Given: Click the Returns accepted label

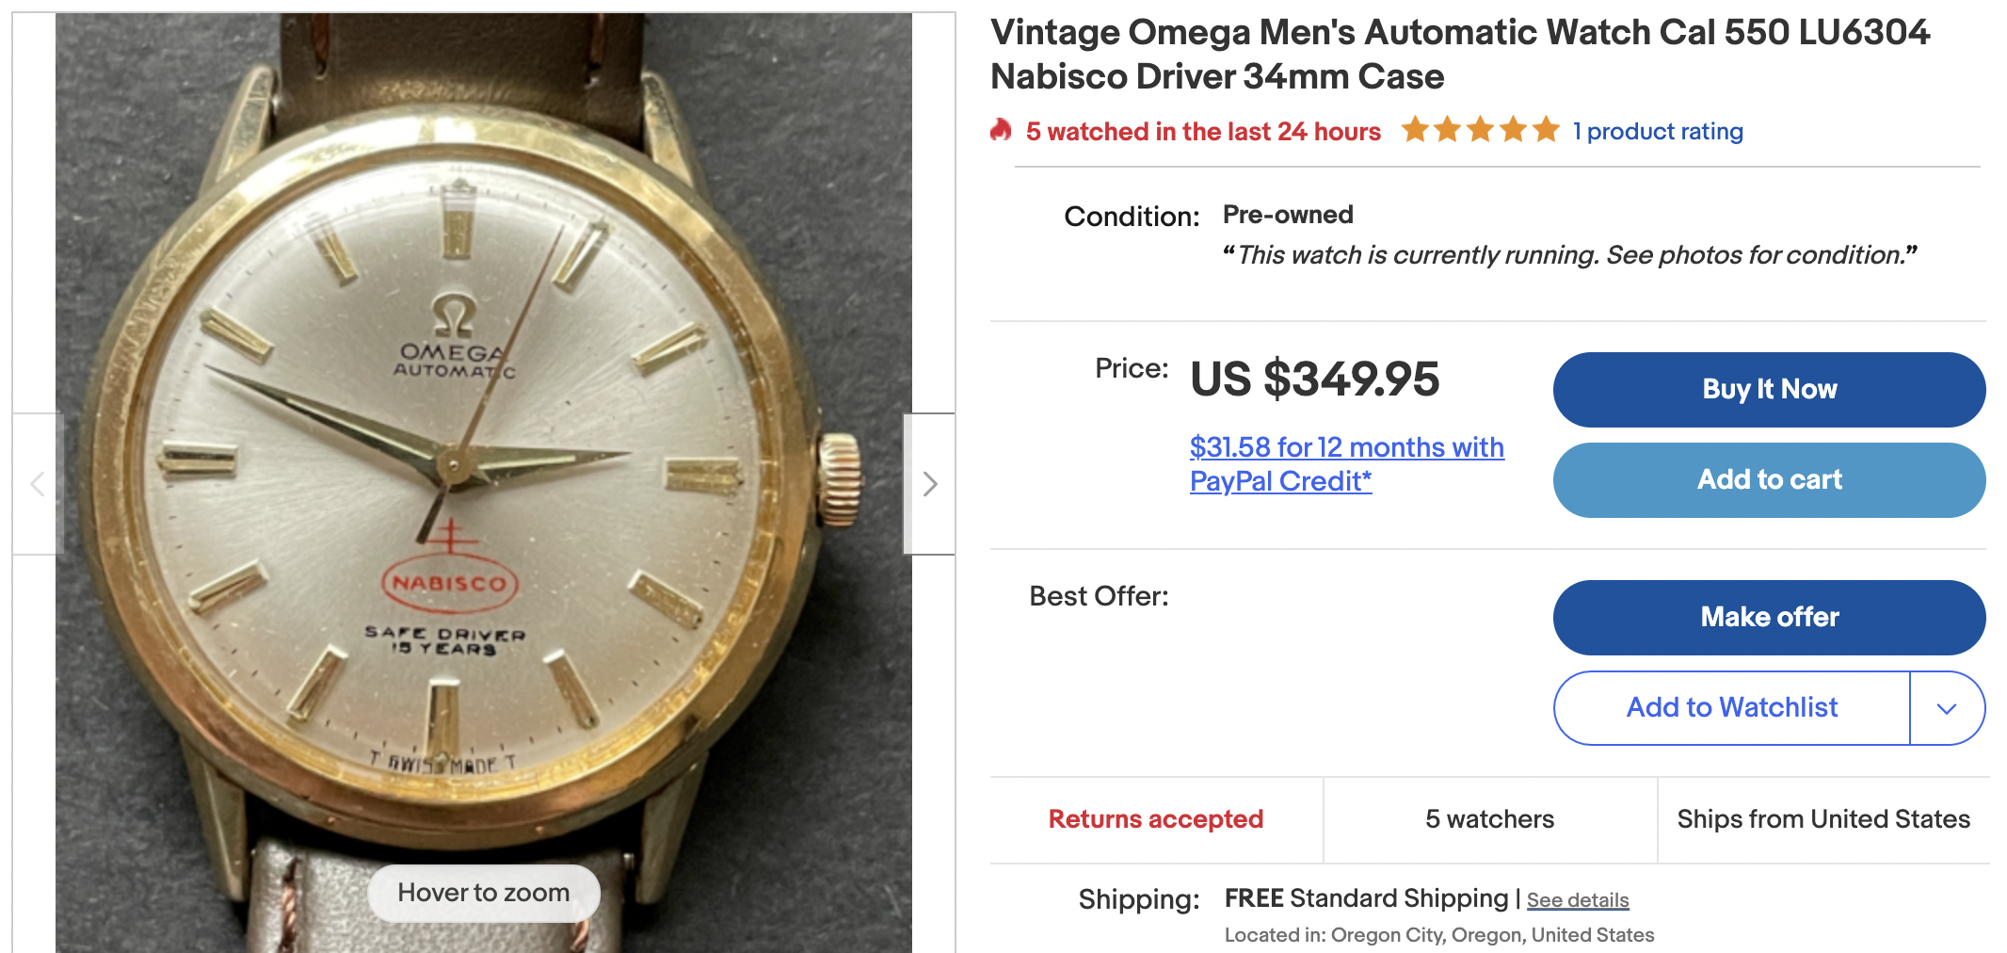Looking at the screenshot, I should (1156, 819).
